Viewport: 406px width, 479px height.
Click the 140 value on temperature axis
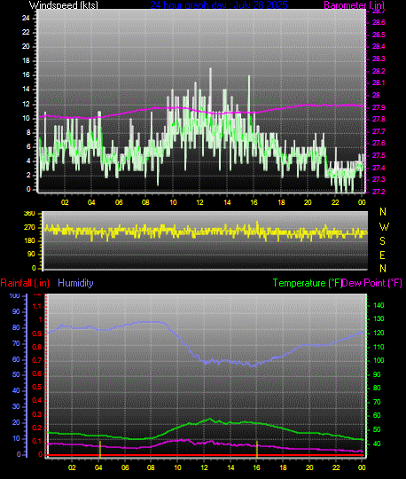pyautogui.click(x=379, y=305)
